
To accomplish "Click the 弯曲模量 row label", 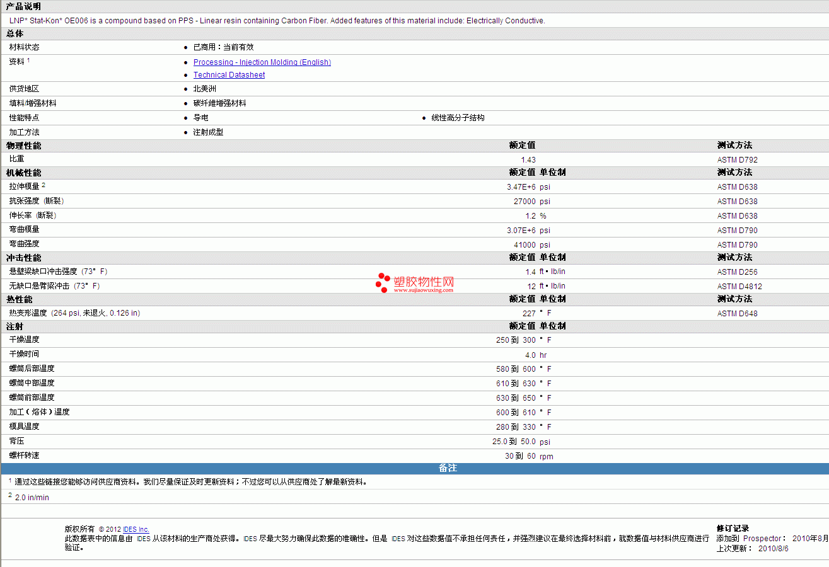I will pyautogui.click(x=24, y=229).
